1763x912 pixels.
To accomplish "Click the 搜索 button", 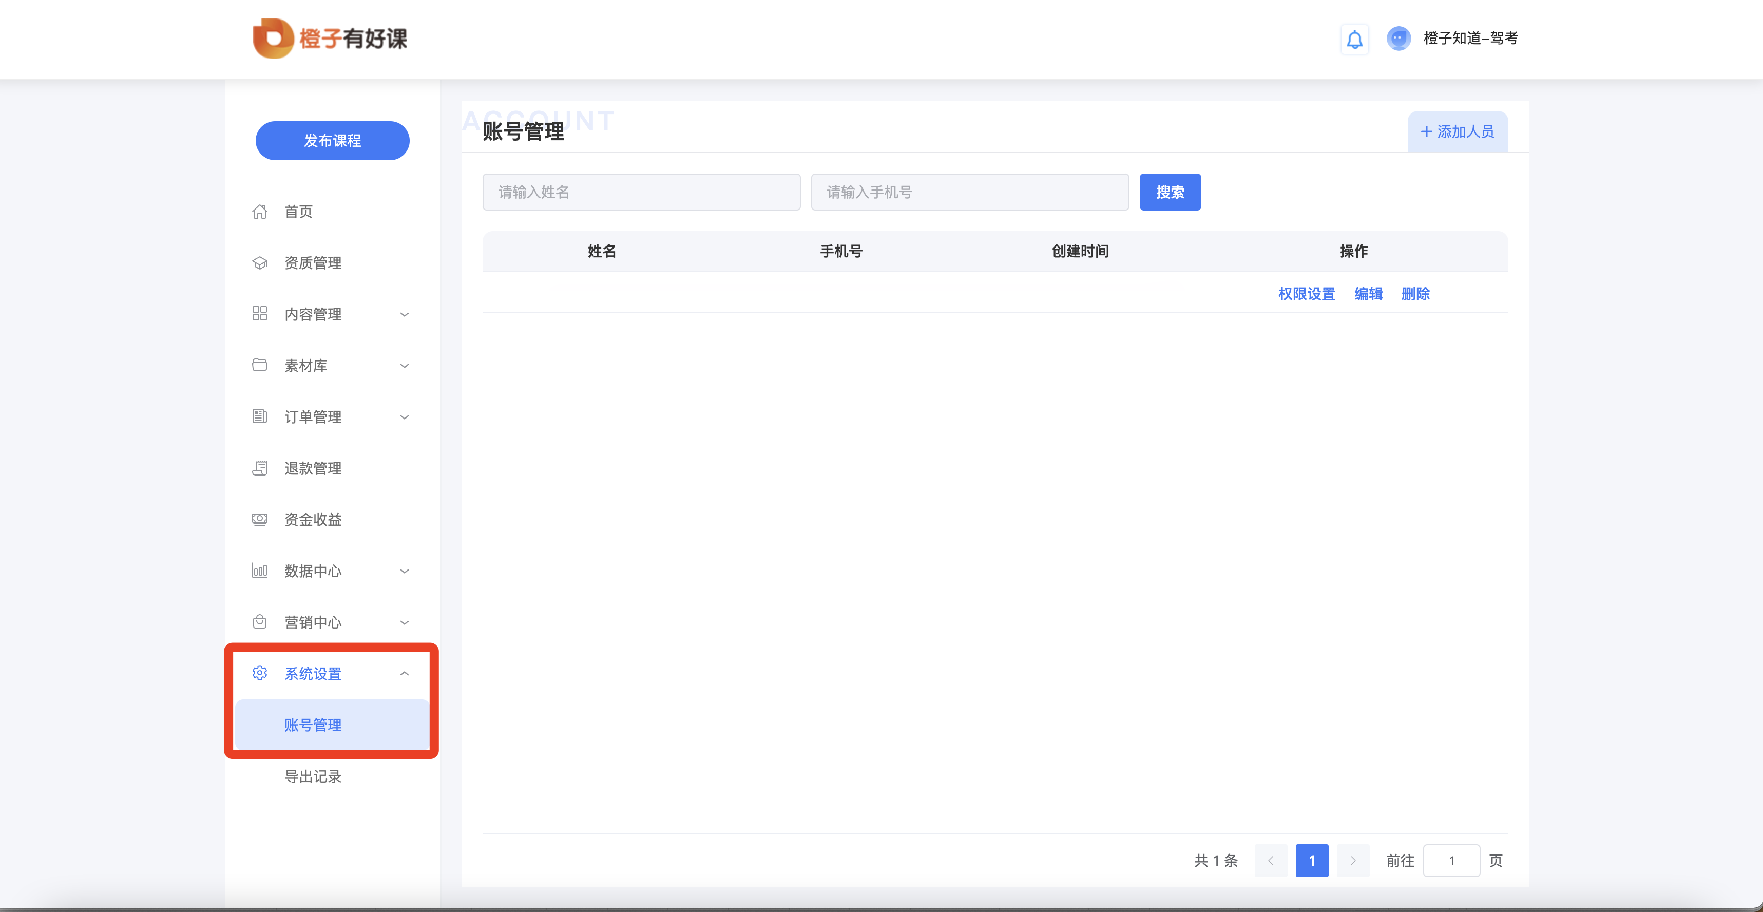I will point(1171,193).
